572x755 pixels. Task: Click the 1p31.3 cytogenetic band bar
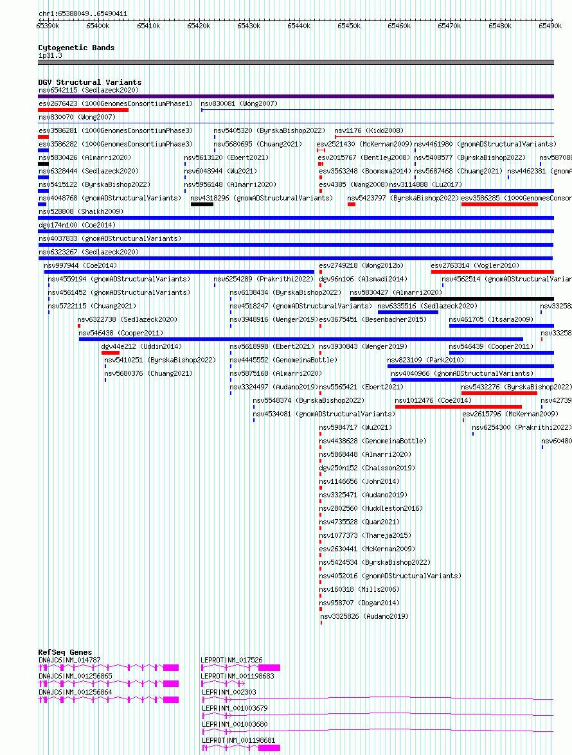tap(296, 62)
